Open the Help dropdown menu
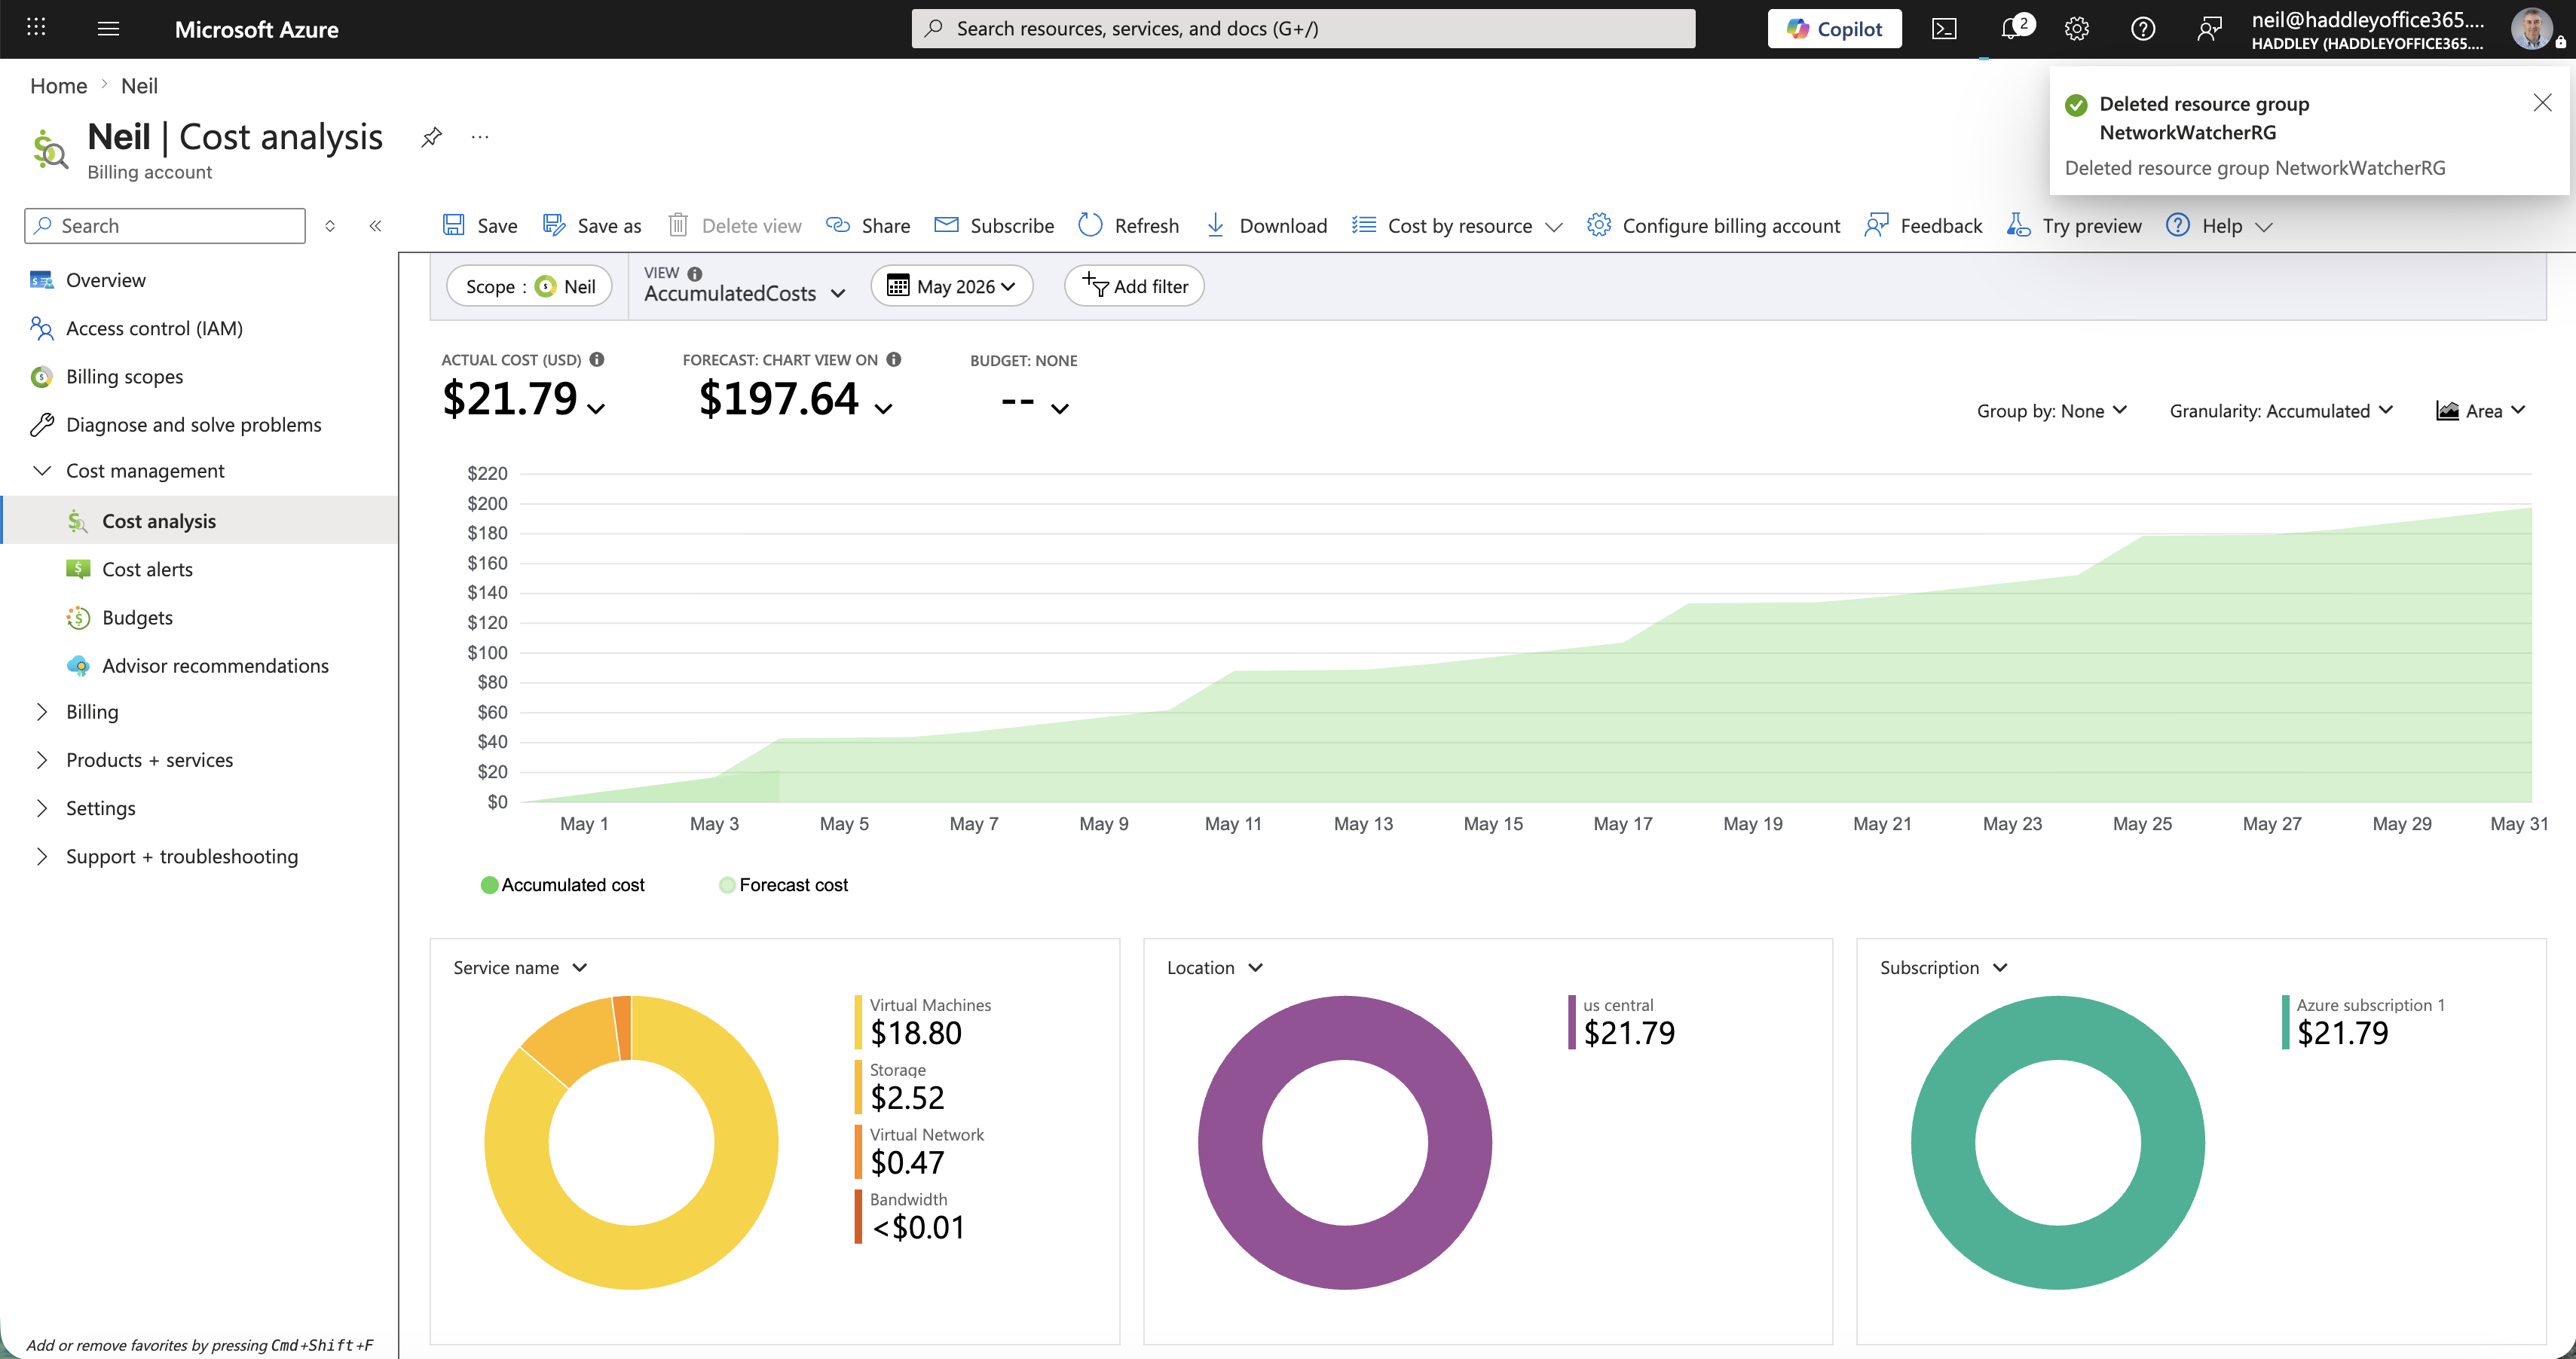Screen dimensions: 2576x1359 (2220, 226)
